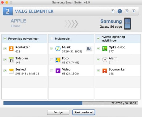
Task: Click the Kontakter orange contact icon
Action: [x=11, y=49]
